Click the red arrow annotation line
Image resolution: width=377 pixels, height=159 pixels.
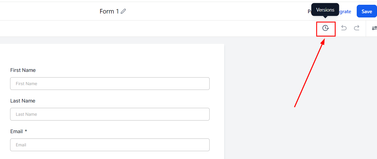tap(309, 73)
